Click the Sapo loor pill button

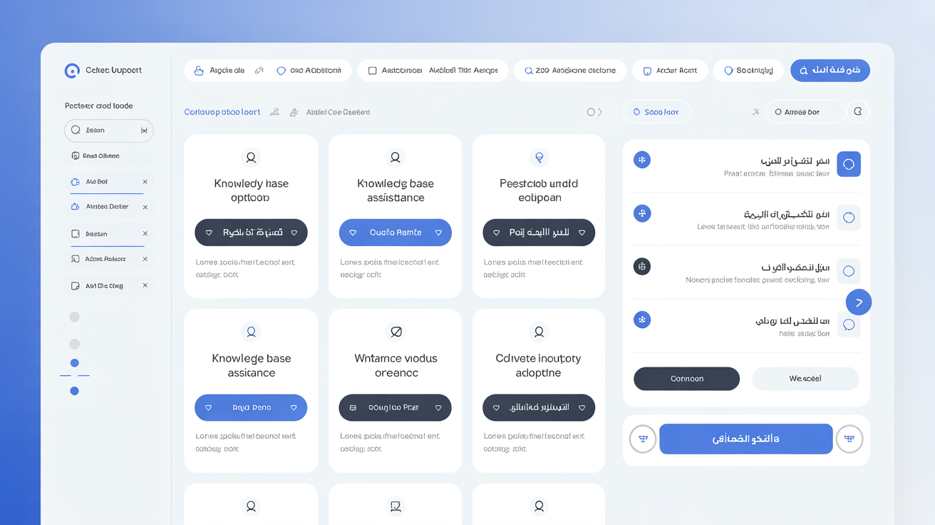pyautogui.click(x=657, y=112)
